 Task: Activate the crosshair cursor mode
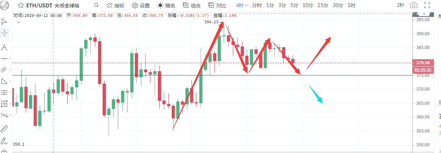pyautogui.click(x=5, y=33)
